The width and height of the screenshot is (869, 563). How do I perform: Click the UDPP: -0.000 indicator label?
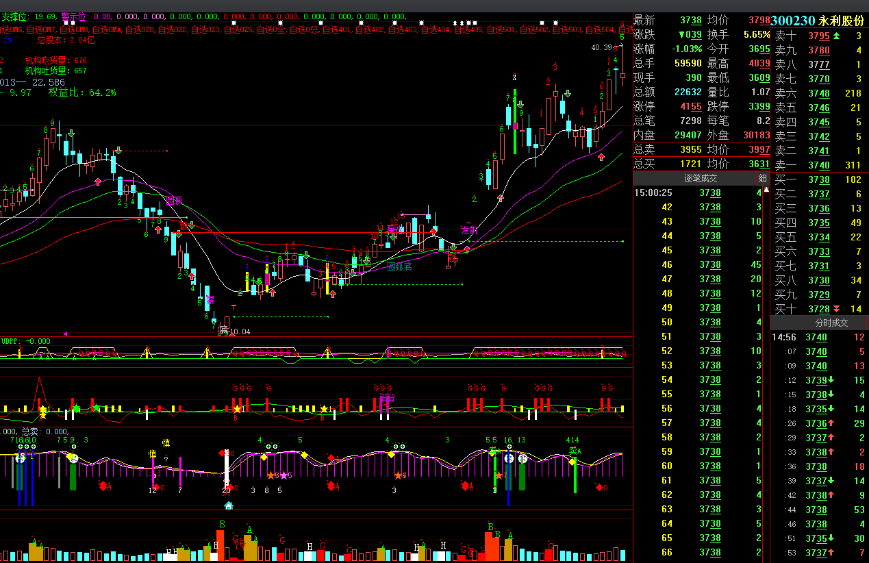(25, 340)
